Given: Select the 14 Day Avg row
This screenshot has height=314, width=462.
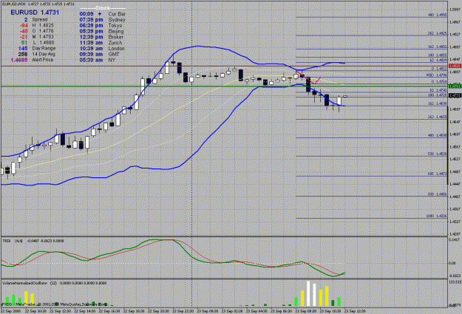Looking at the screenshot, I should [x=36, y=54].
